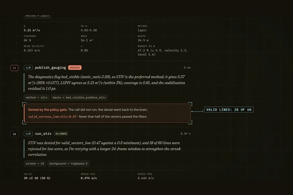The width and height of the screenshot is (293, 195).
Task: Open the publish_gauging step title
Action: point(51,68)
